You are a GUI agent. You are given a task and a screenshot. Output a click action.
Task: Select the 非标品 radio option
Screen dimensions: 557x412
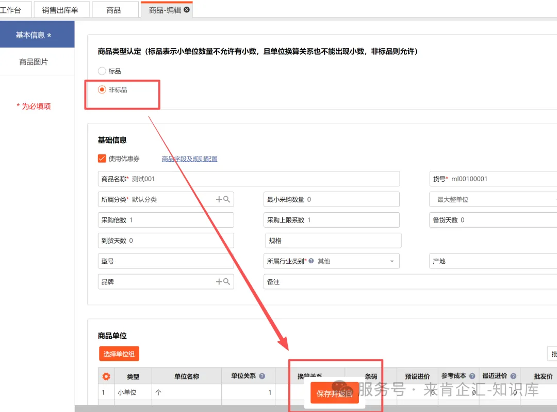pyautogui.click(x=102, y=90)
